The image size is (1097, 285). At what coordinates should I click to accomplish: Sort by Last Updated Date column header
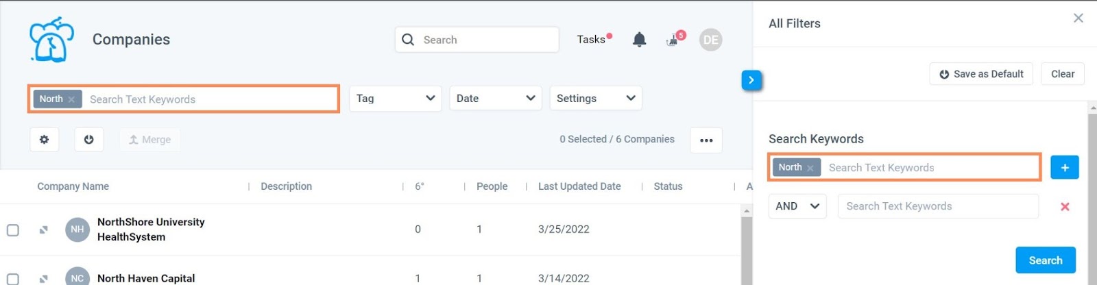(x=579, y=186)
